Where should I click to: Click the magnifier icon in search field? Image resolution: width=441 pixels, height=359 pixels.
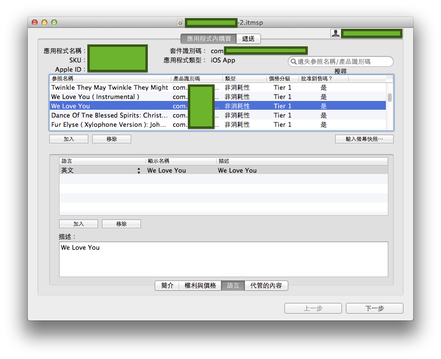tap(294, 61)
